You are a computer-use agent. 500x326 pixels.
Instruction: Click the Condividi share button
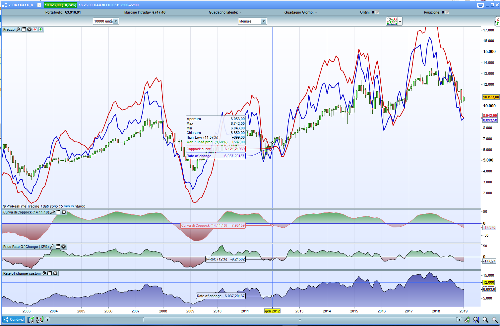tap(14, 319)
